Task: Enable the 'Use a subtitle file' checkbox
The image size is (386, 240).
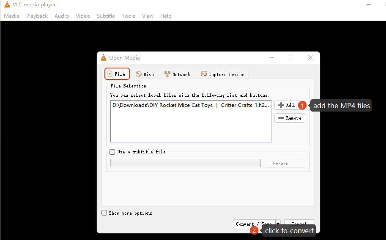Action: pos(112,152)
